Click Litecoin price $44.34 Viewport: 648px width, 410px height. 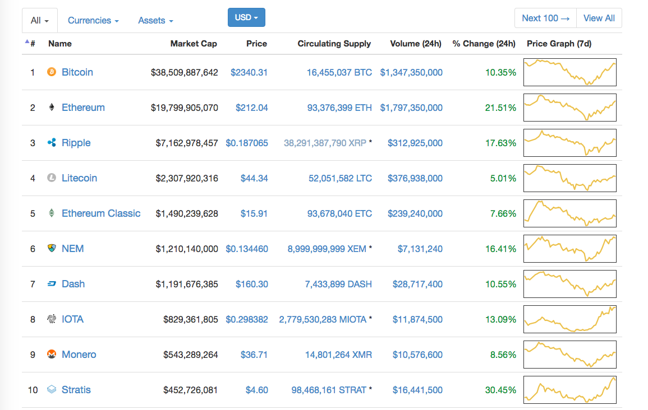(x=254, y=178)
